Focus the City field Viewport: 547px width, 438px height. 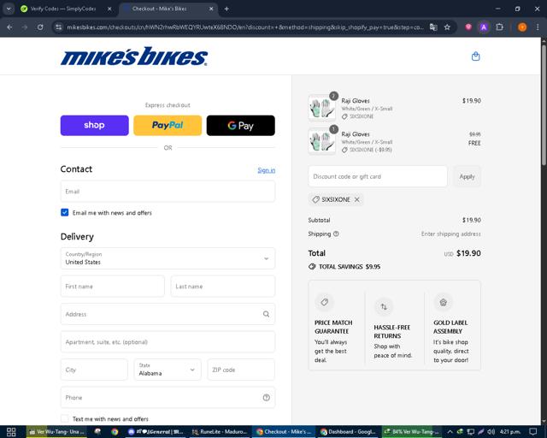click(94, 370)
